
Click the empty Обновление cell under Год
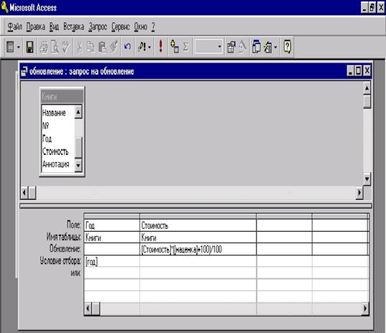[x=111, y=250]
